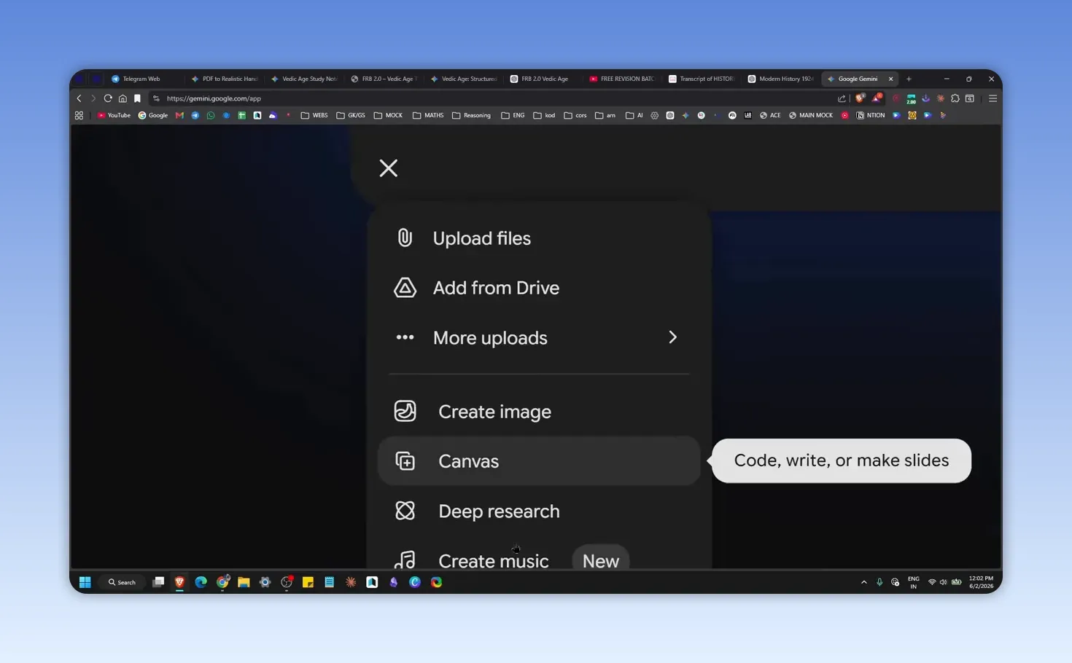Click the paperclip Upload files icon
The height and width of the screenshot is (663, 1072).
click(x=405, y=238)
